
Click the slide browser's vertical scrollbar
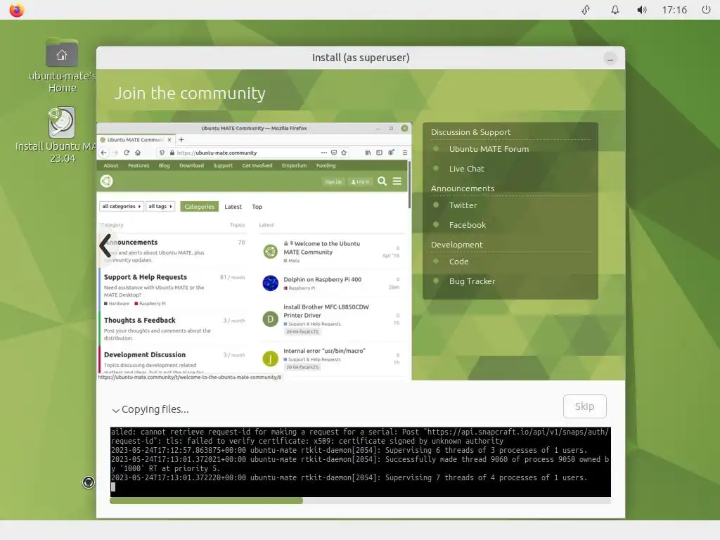409,185
